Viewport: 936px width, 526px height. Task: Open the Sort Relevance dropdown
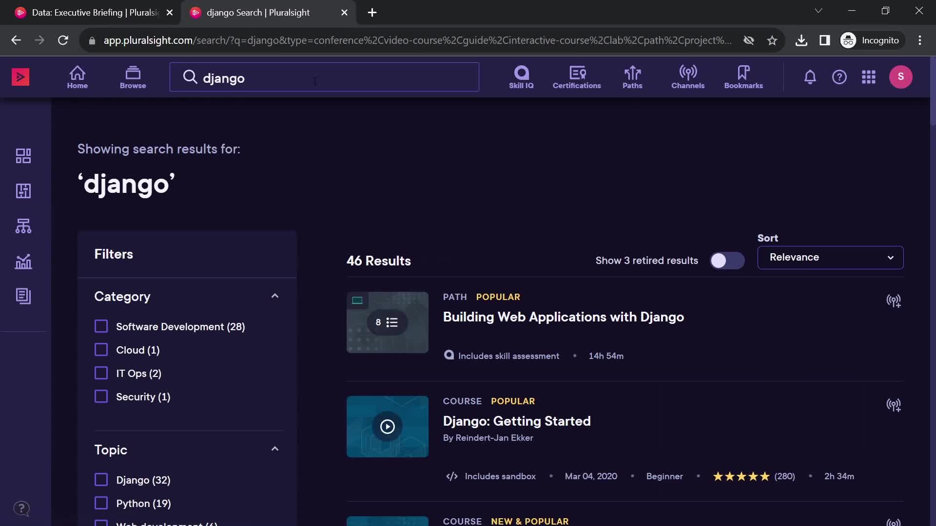pyautogui.click(x=830, y=258)
